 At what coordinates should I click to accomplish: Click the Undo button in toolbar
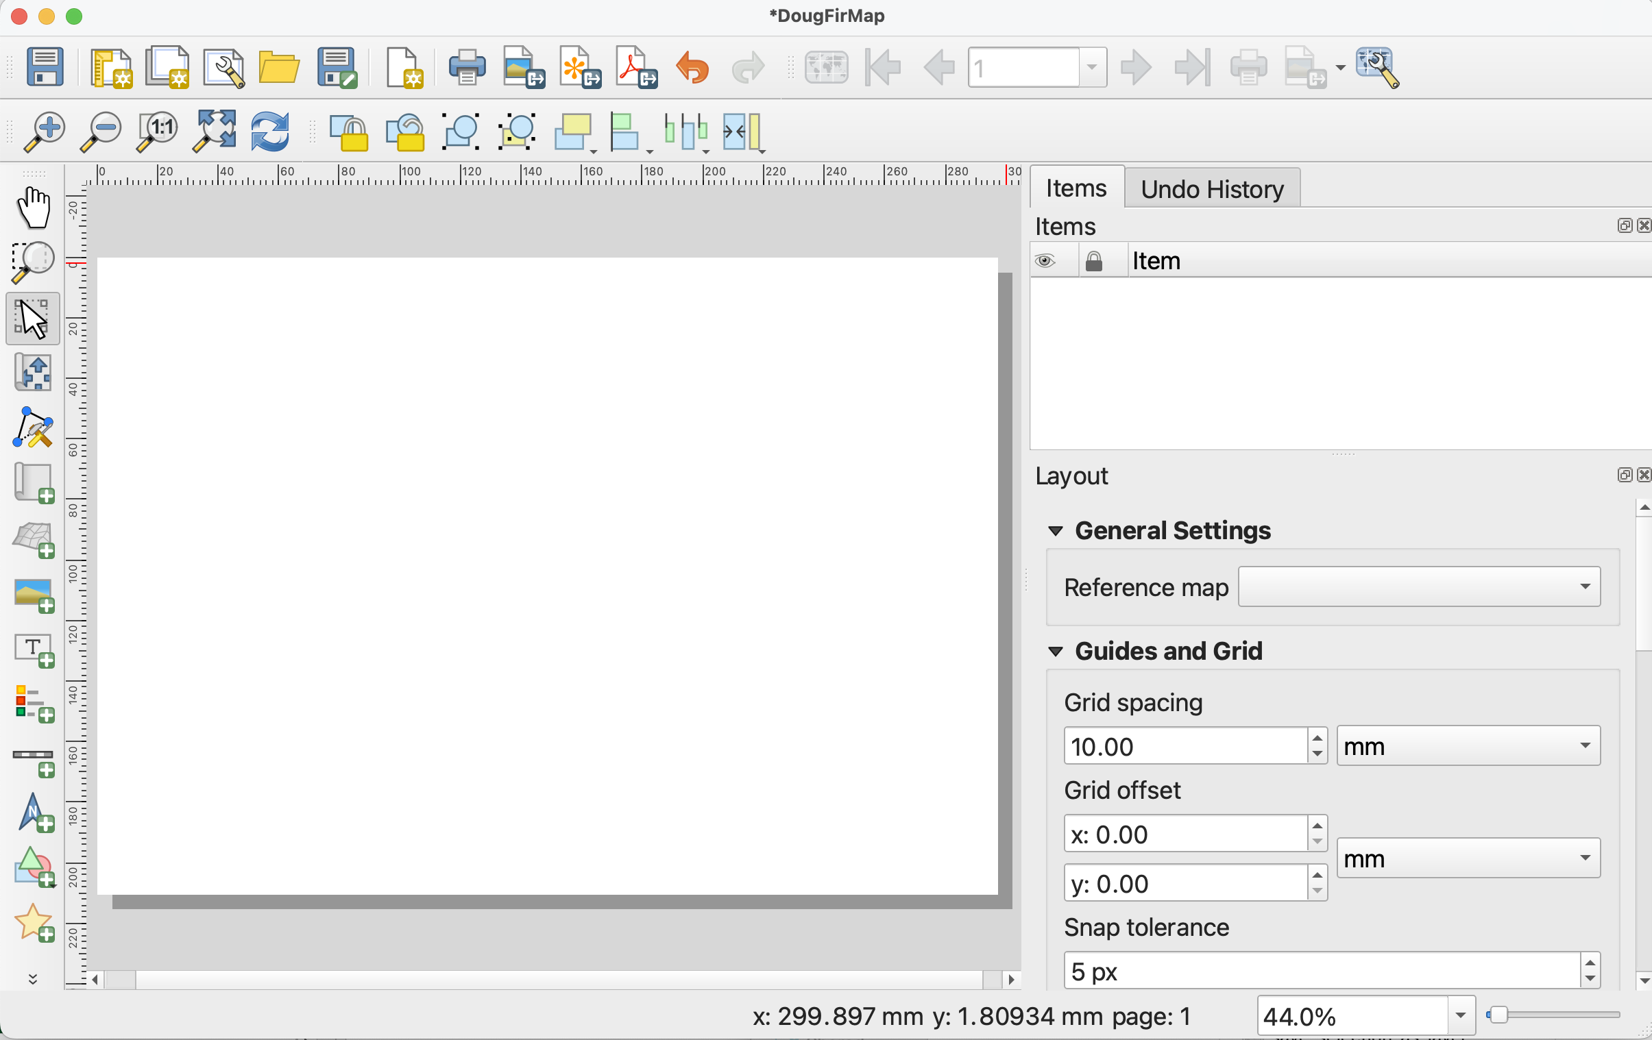(692, 68)
